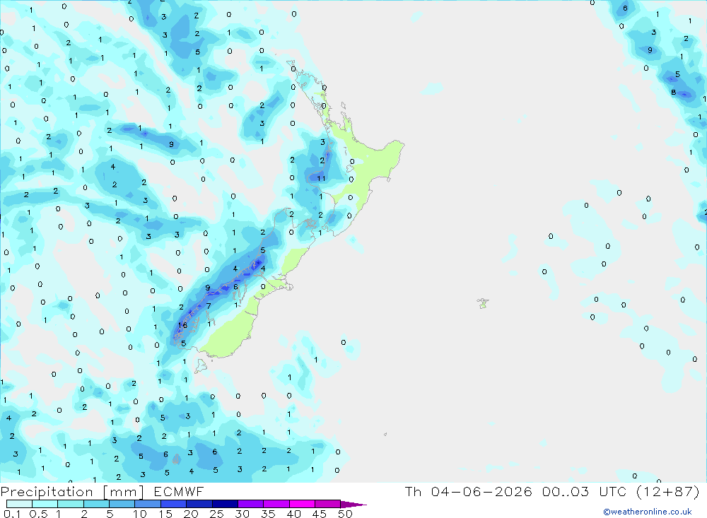Click the 0.1–0.5 mm palest legend swatch
Image resolution: width=707 pixels, height=518 pixels.
[x=19, y=504]
